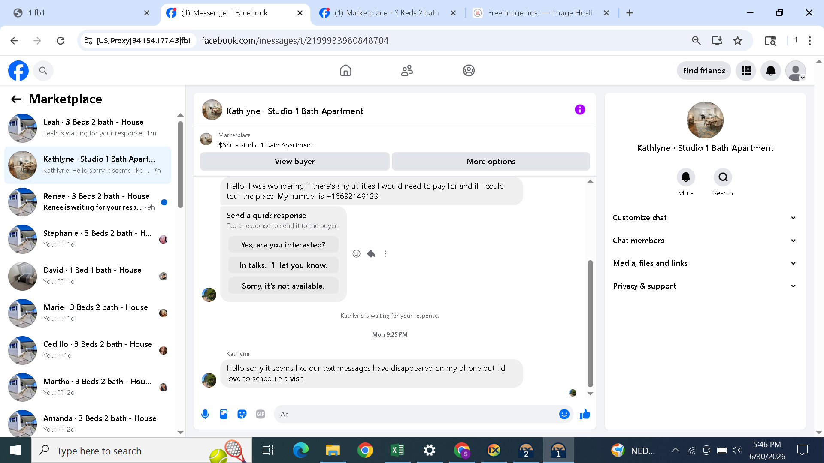
Task: Open the Chrome three-dot menu
Action: [810, 41]
